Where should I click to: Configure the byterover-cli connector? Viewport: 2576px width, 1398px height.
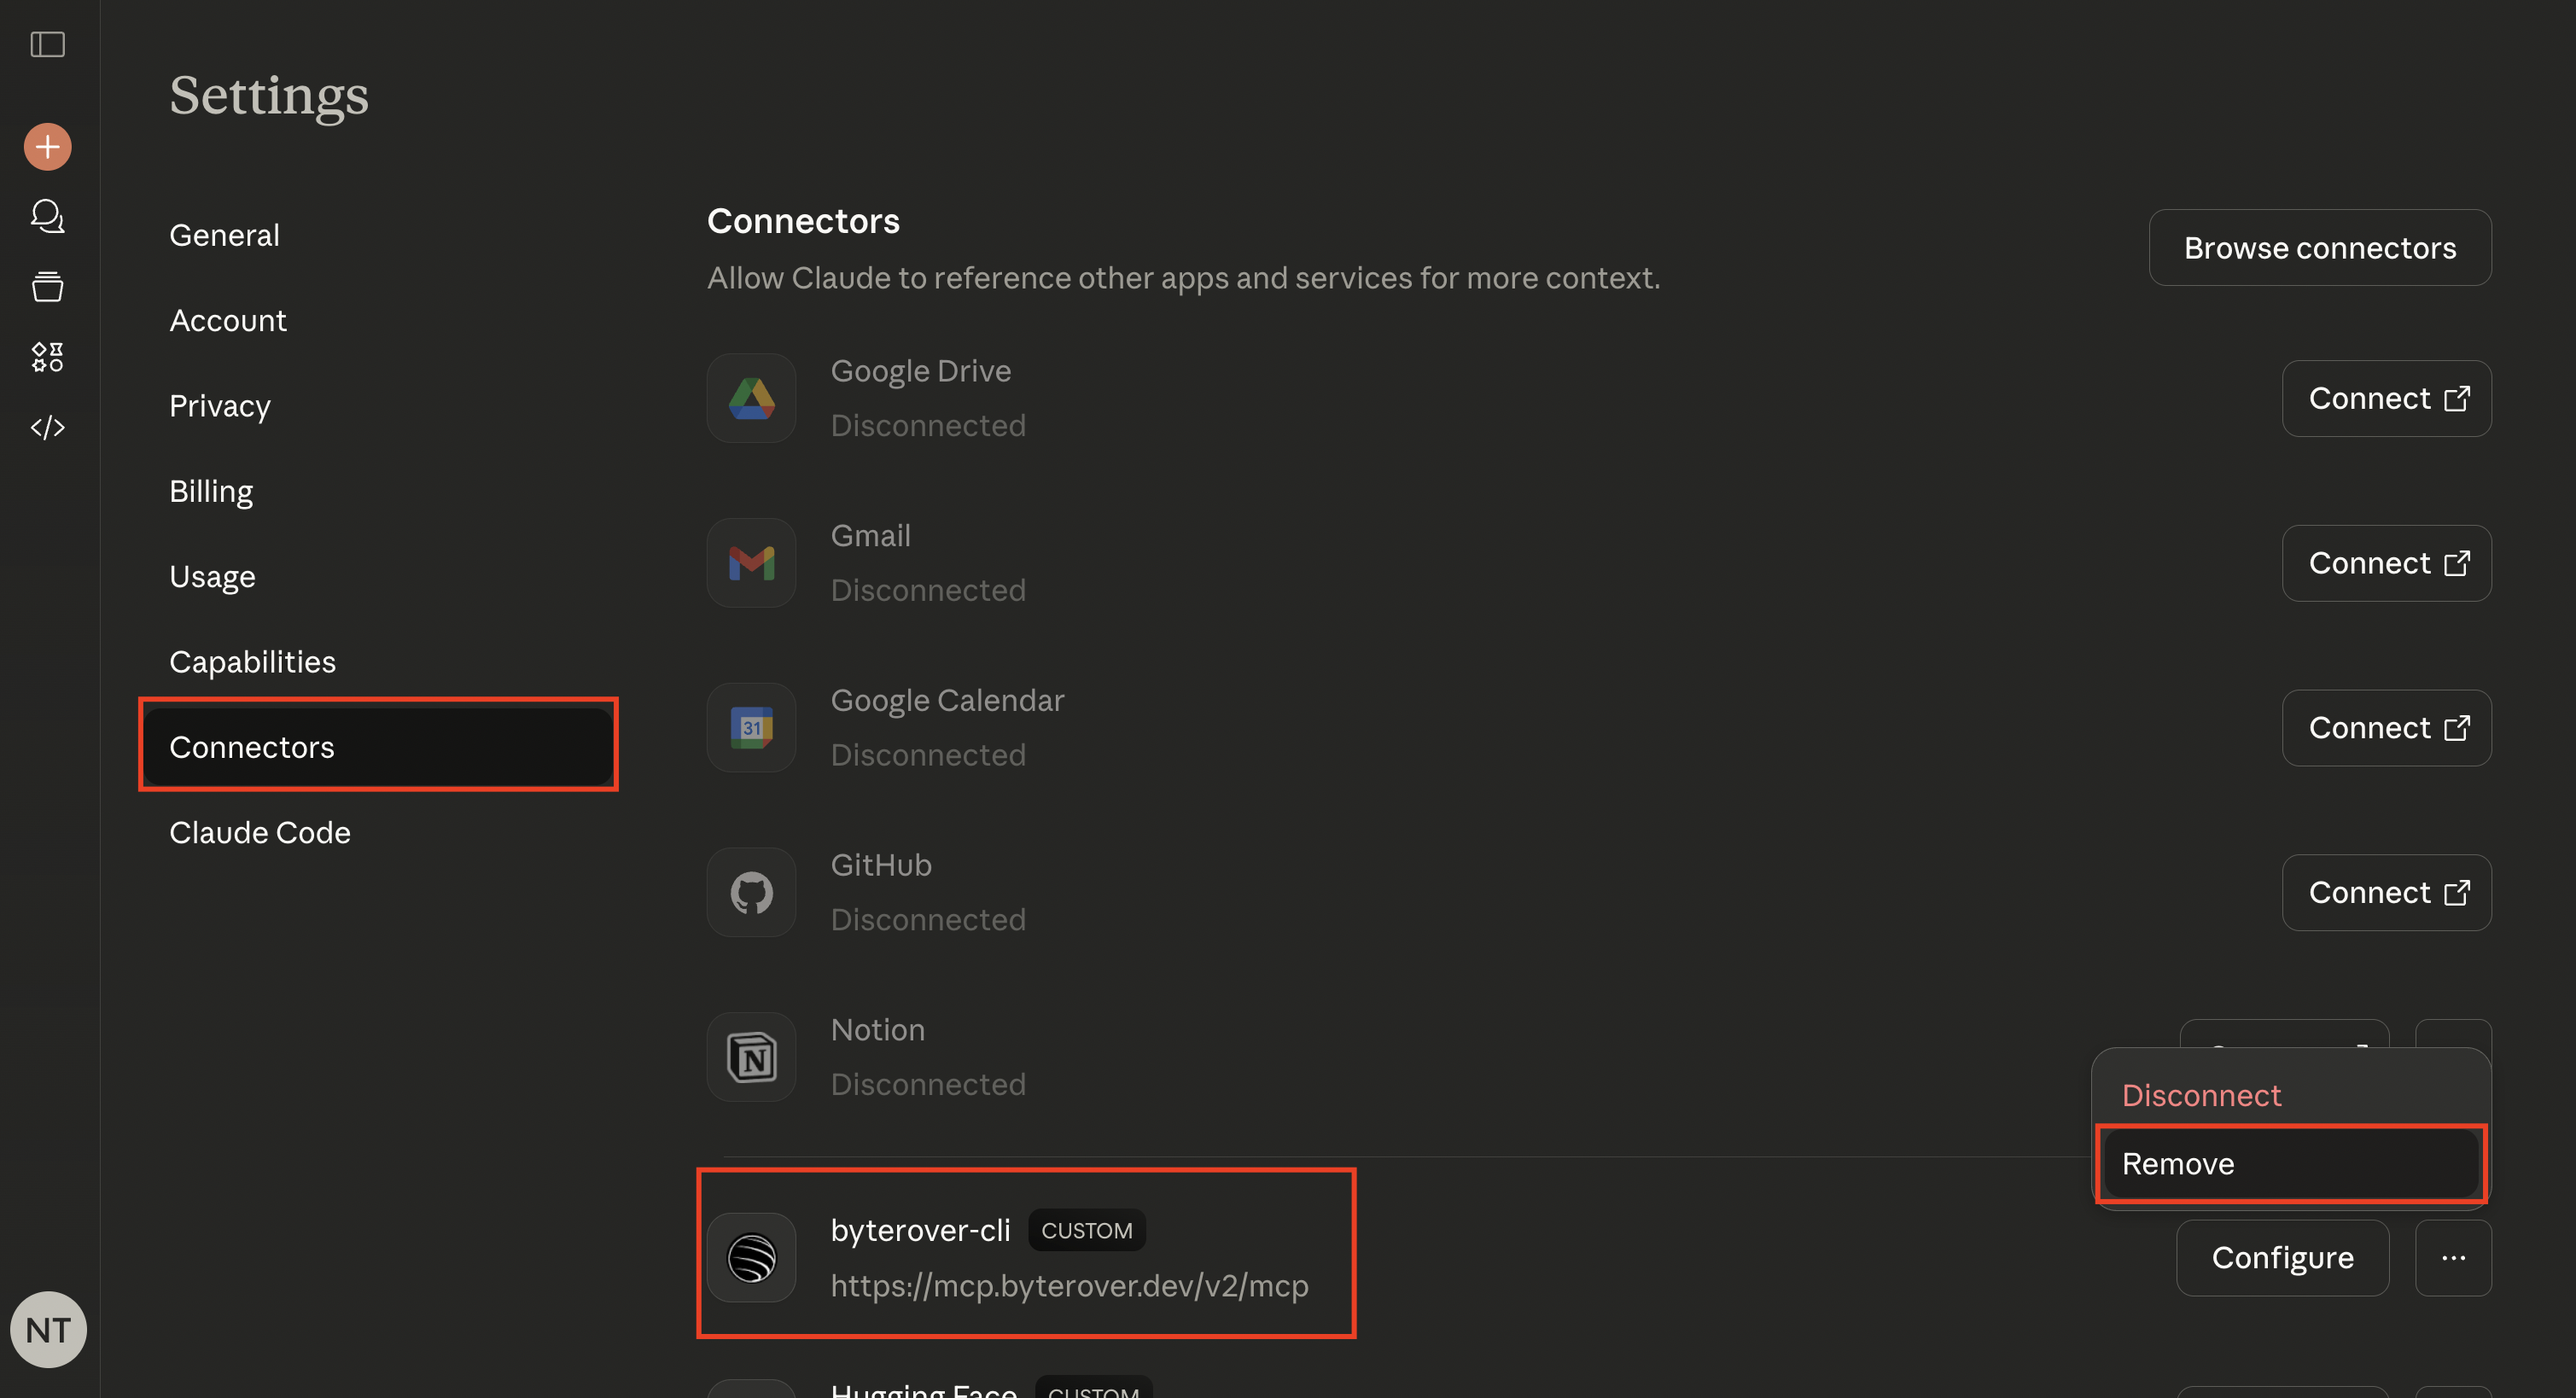click(x=2283, y=1258)
